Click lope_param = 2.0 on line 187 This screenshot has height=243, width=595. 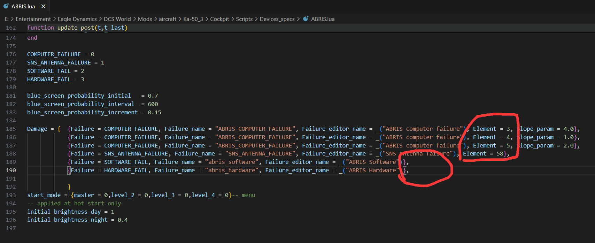(x=547, y=145)
